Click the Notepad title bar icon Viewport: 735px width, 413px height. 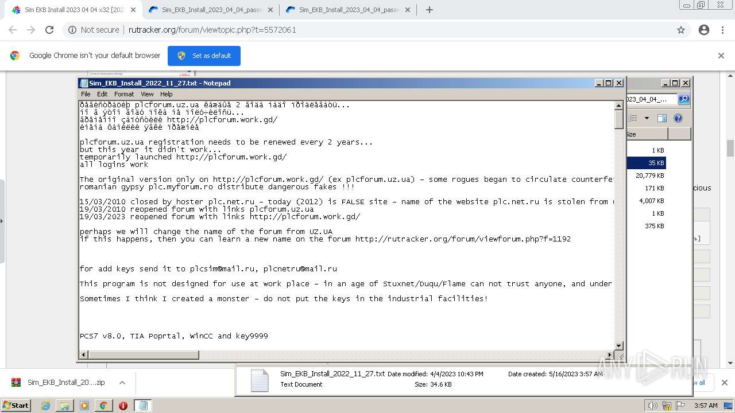click(84, 83)
